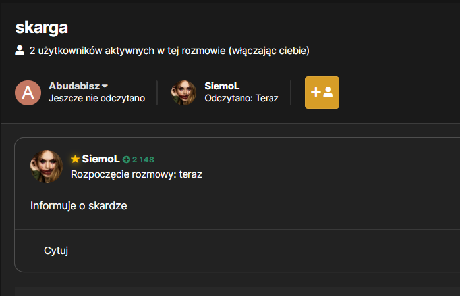Open SiemoL author name in message
Image resolution: width=460 pixels, height=296 pixels.
[101, 159]
